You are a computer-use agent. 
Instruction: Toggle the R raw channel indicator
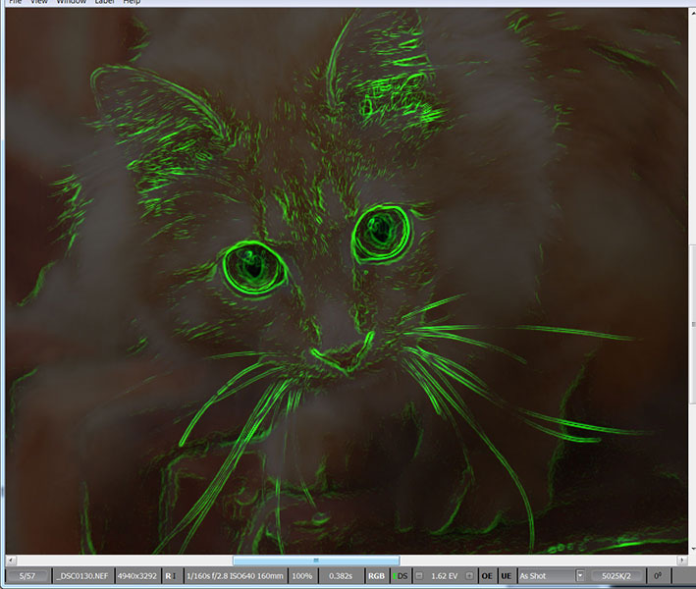[x=170, y=575]
